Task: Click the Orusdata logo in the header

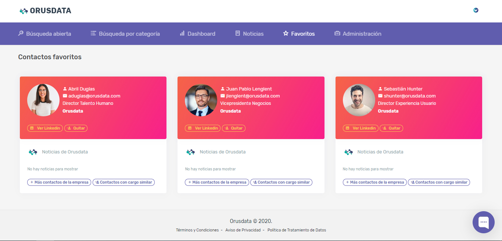Action: [45, 11]
